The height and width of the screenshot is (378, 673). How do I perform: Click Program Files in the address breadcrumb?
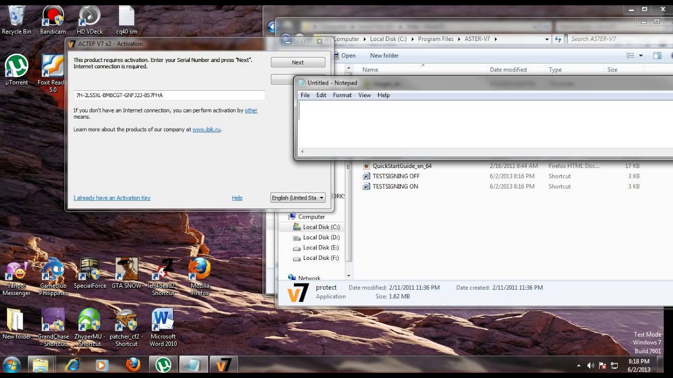point(435,39)
